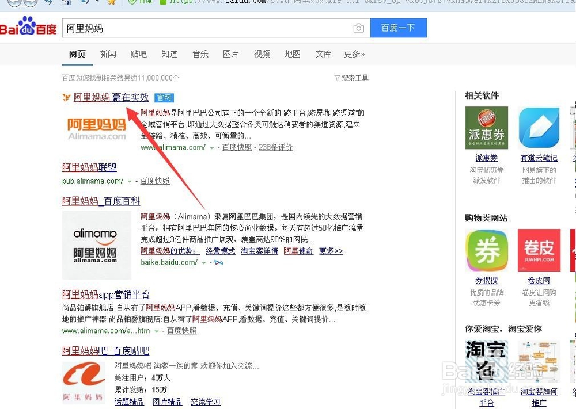
Task: Click the 有道云笔记 app icon
Action: 539,128
